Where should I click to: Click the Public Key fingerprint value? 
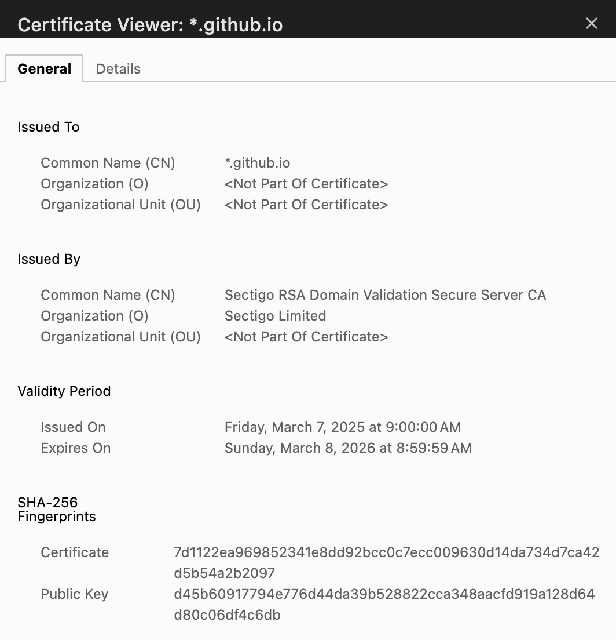(x=384, y=605)
